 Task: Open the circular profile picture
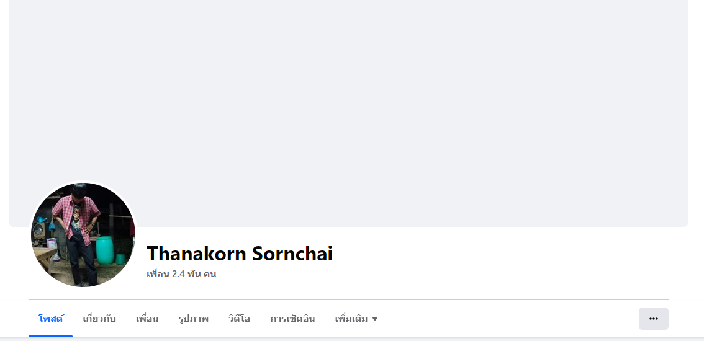tap(83, 234)
